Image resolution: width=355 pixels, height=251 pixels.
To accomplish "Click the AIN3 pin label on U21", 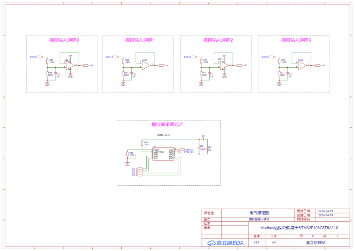I will (x=171, y=156).
